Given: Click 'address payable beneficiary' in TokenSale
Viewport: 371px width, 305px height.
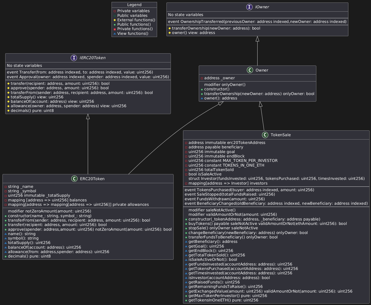Looking at the screenshot, I should tap(216, 147).
